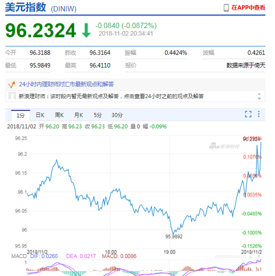Open 24小时内理财师对汇市最新观点和解答 link

[x=66, y=84]
